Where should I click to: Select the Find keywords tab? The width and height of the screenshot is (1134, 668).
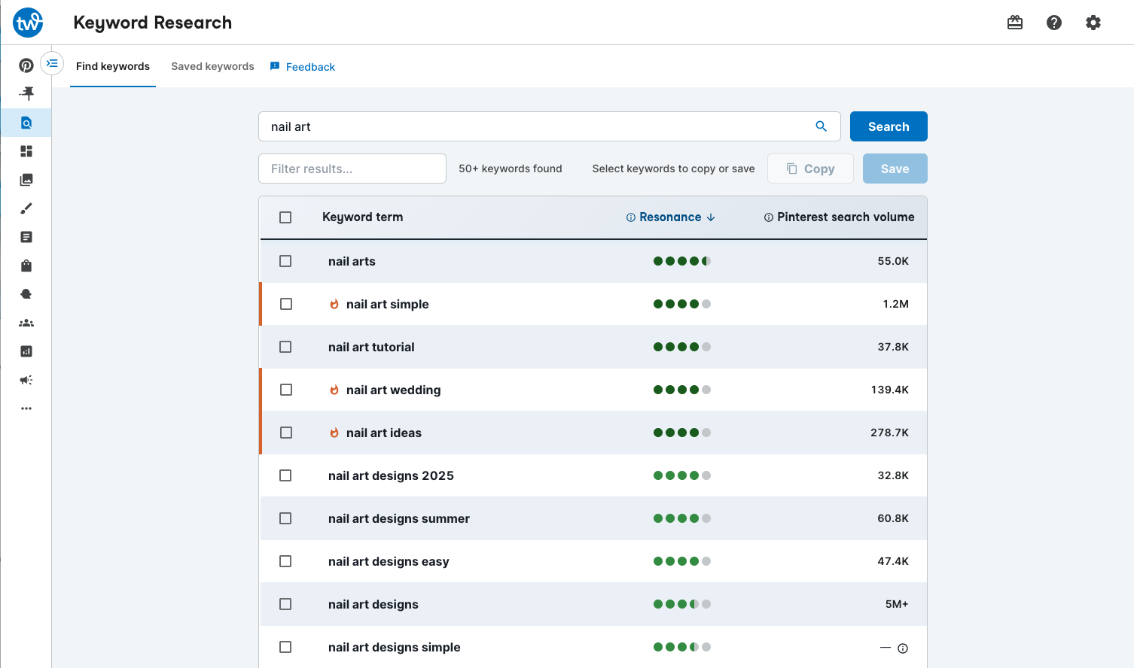pos(113,66)
